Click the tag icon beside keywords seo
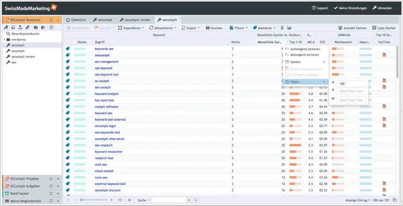403x206 pixels. (x=68, y=49)
